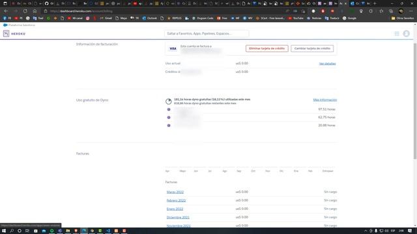The image size is (417, 234).
Task: Click the Sin cargo label for Marzo 2022
Action: [x=330, y=192]
